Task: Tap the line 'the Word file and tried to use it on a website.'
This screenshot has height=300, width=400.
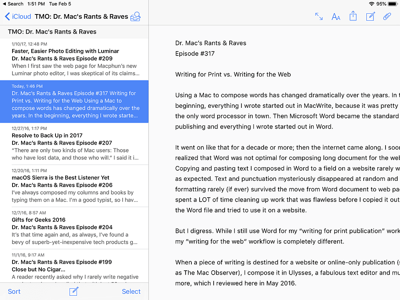Action: 241,210
